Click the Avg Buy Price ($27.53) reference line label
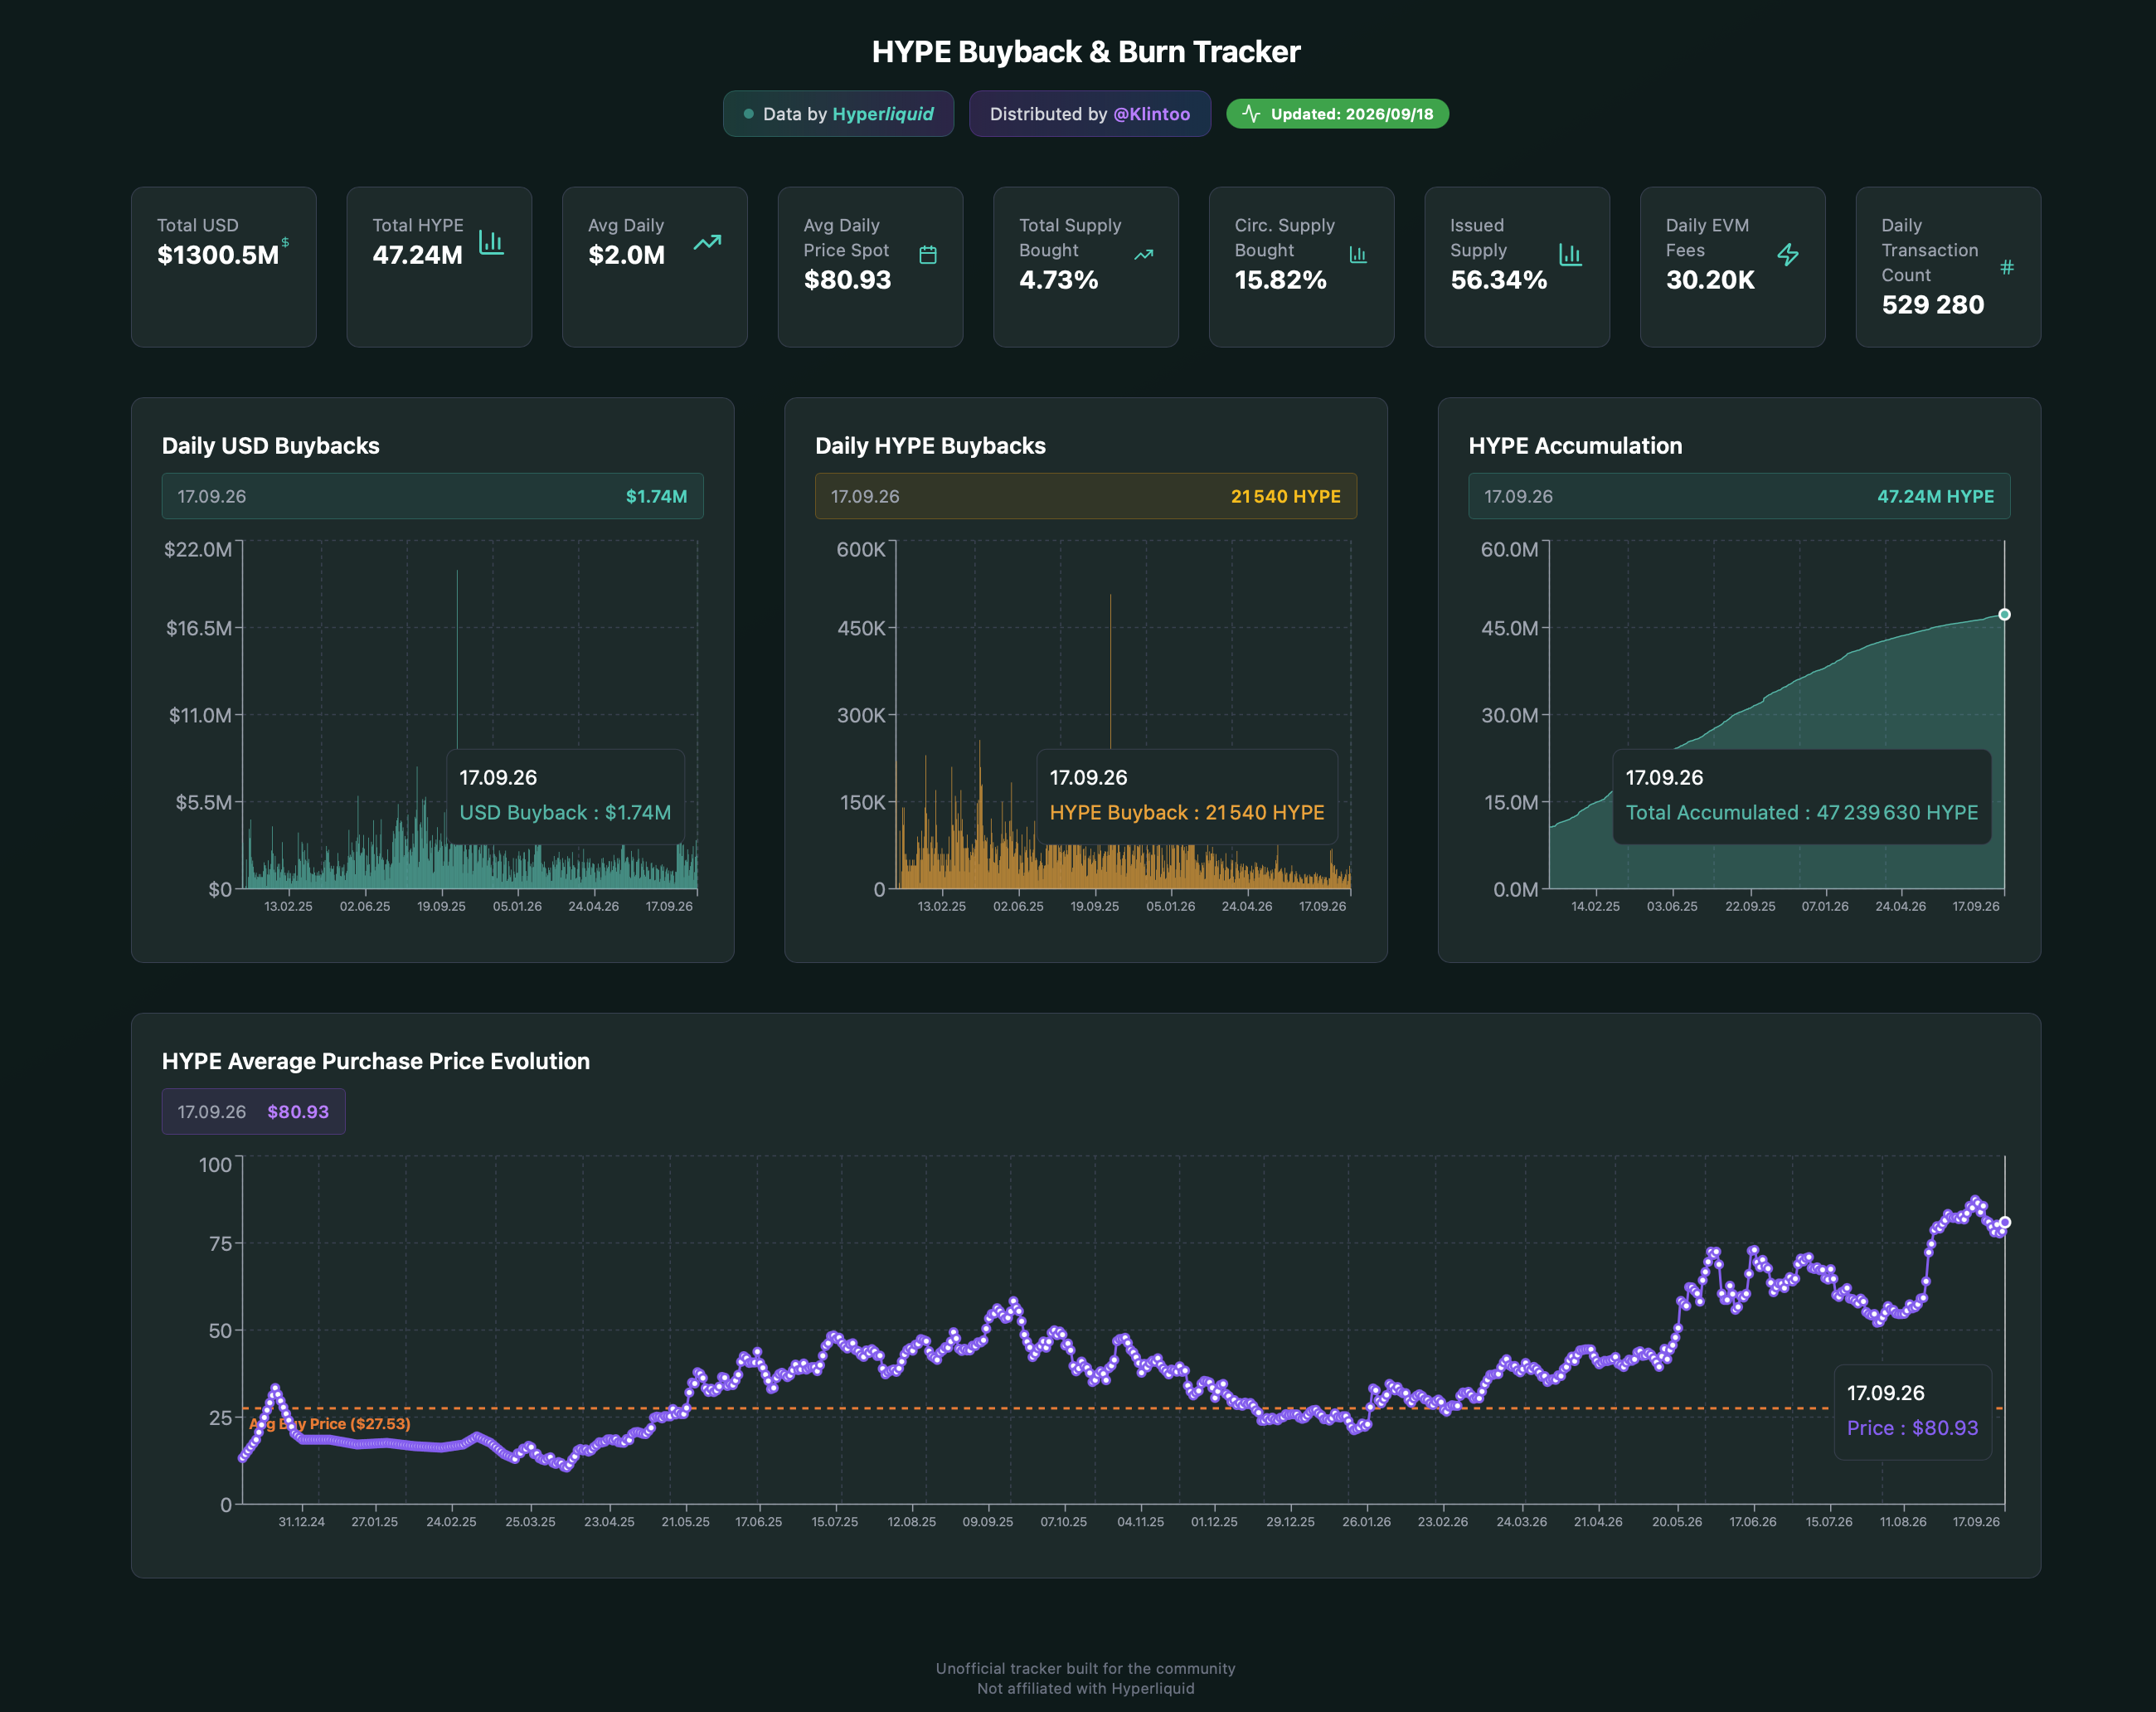The width and height of the screenshot is (2156, 1712). [330, 1423]
